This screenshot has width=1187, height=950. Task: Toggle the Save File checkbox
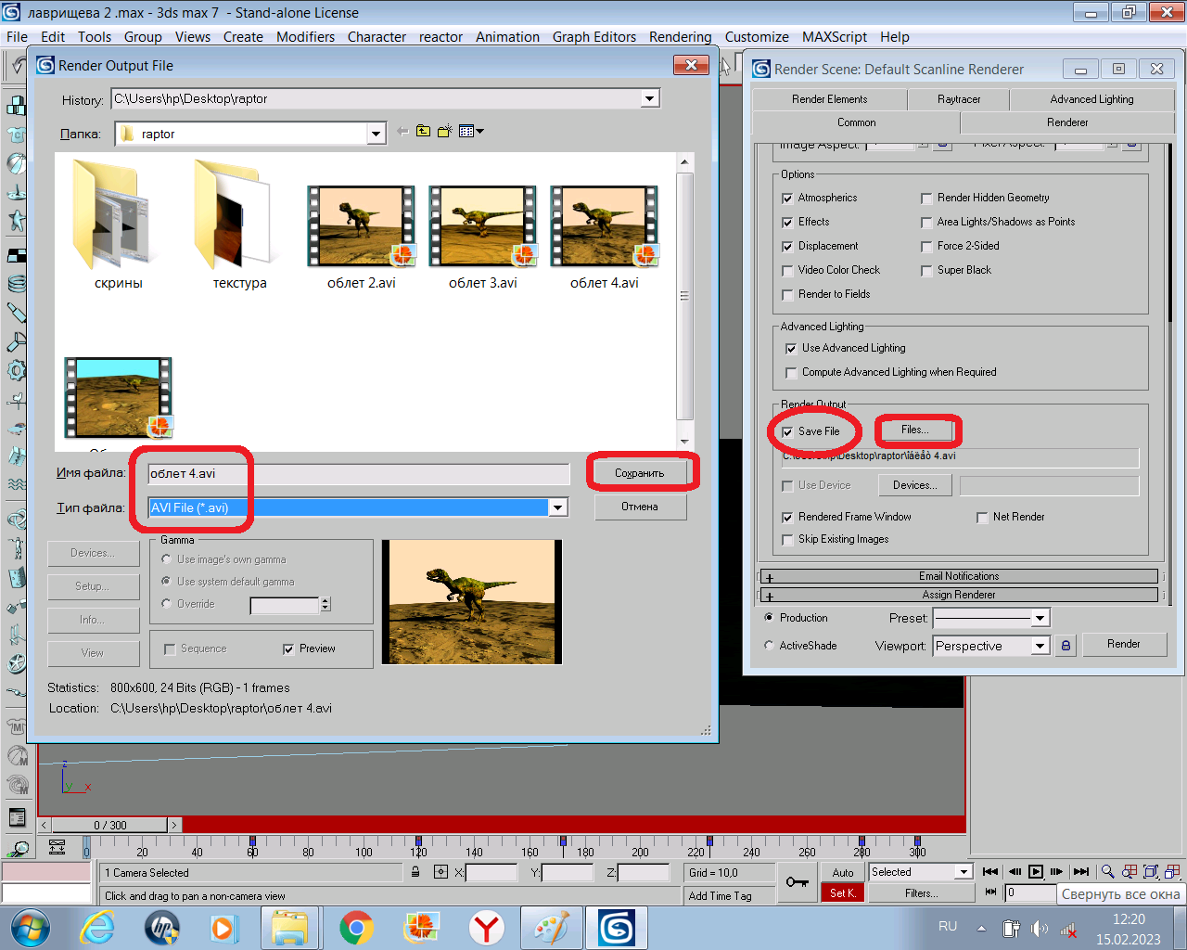click(787, 432)
